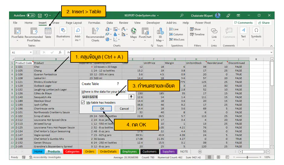Open Recommended PivotTables
The height and width of the screenshot is (165, 284).
[x=34, y=35]
